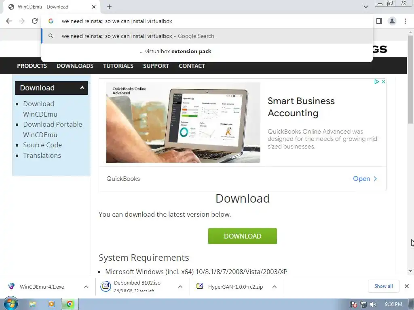Open the Chrome three-dot menu
Image resolution: width=414 pixels, height=310 pixels.
pyautogui.click(x=405, y=21)
